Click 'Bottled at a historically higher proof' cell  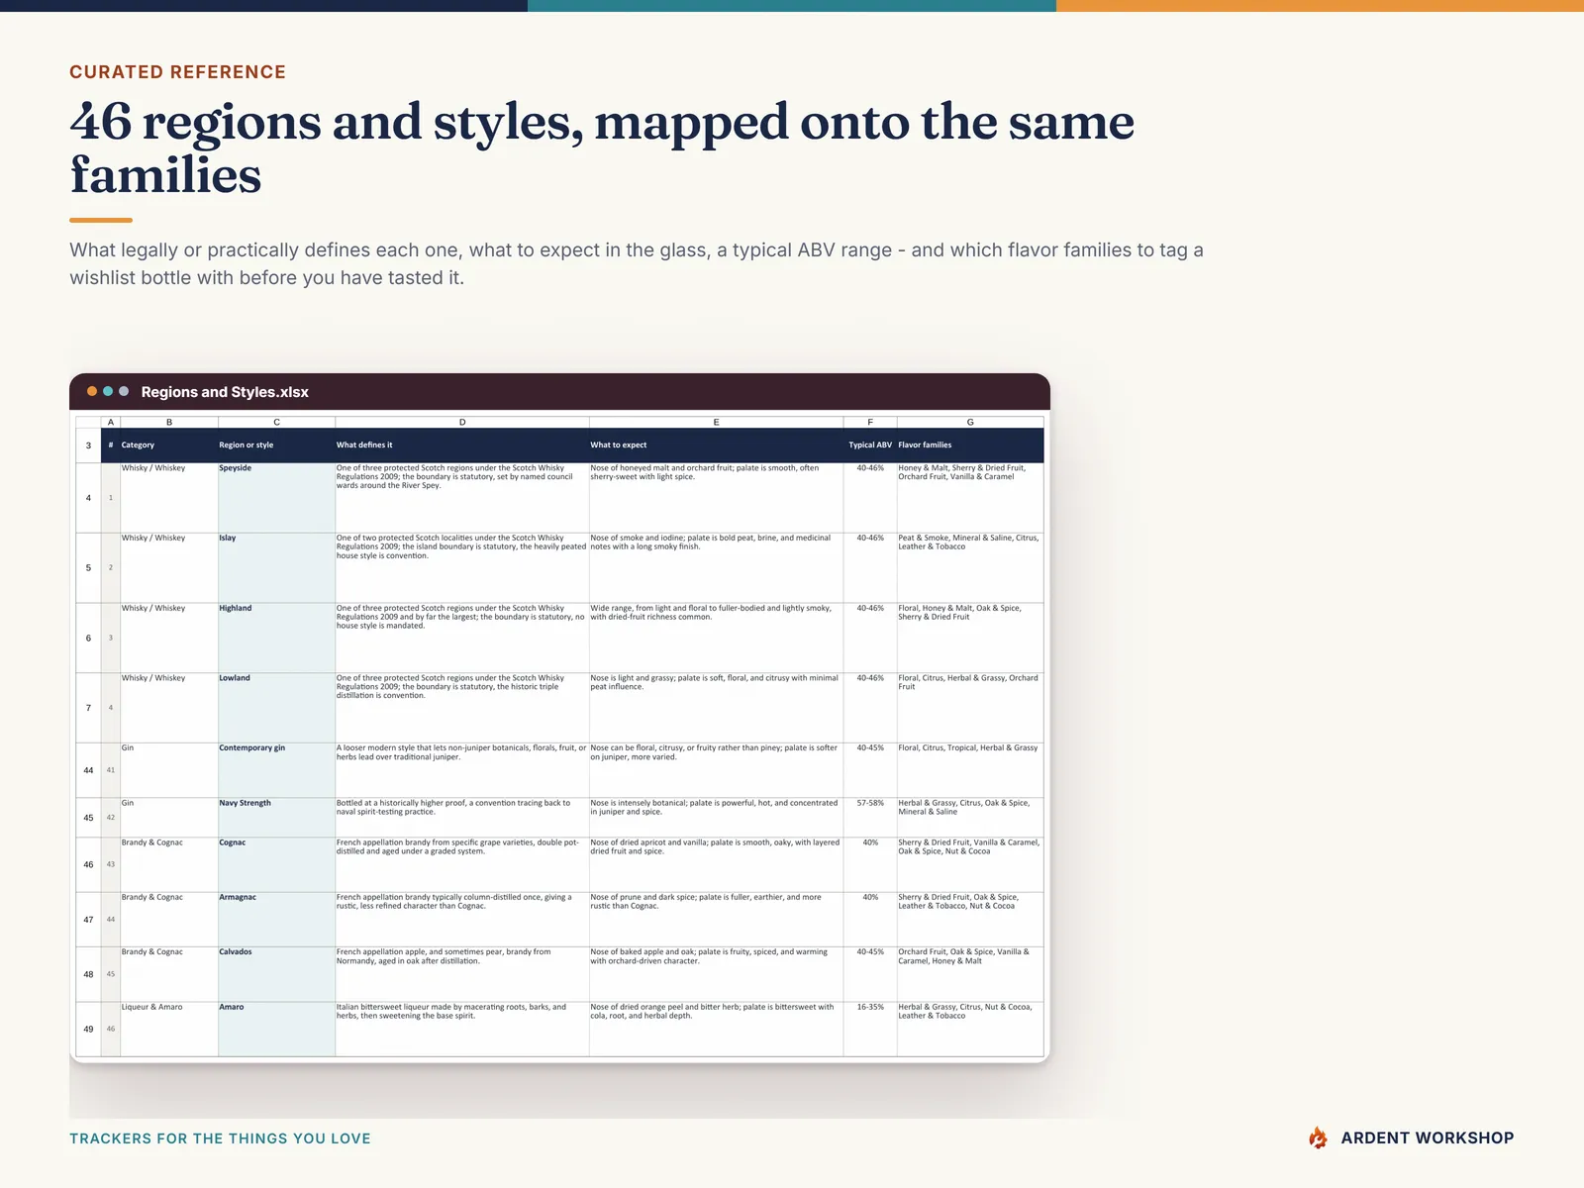462,818
